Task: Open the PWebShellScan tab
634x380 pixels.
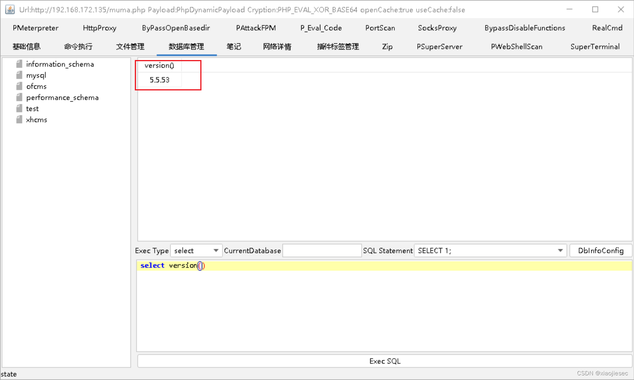Action: (x=517, y=46)
